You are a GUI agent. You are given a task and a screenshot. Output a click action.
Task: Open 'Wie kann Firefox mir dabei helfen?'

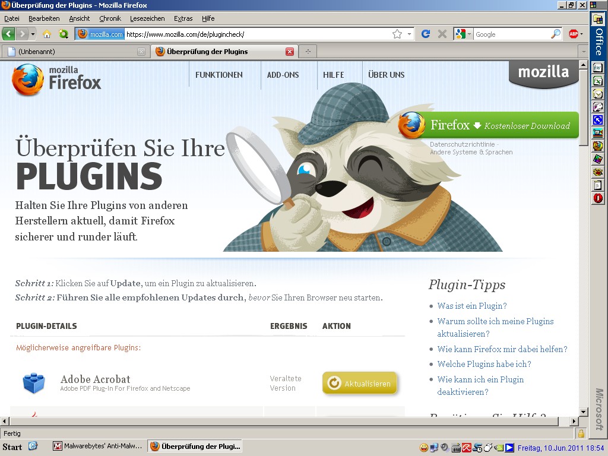[502, 349]
